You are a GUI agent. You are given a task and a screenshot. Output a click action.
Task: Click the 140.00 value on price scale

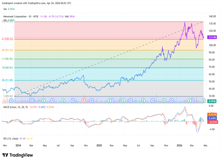point(211,16)
